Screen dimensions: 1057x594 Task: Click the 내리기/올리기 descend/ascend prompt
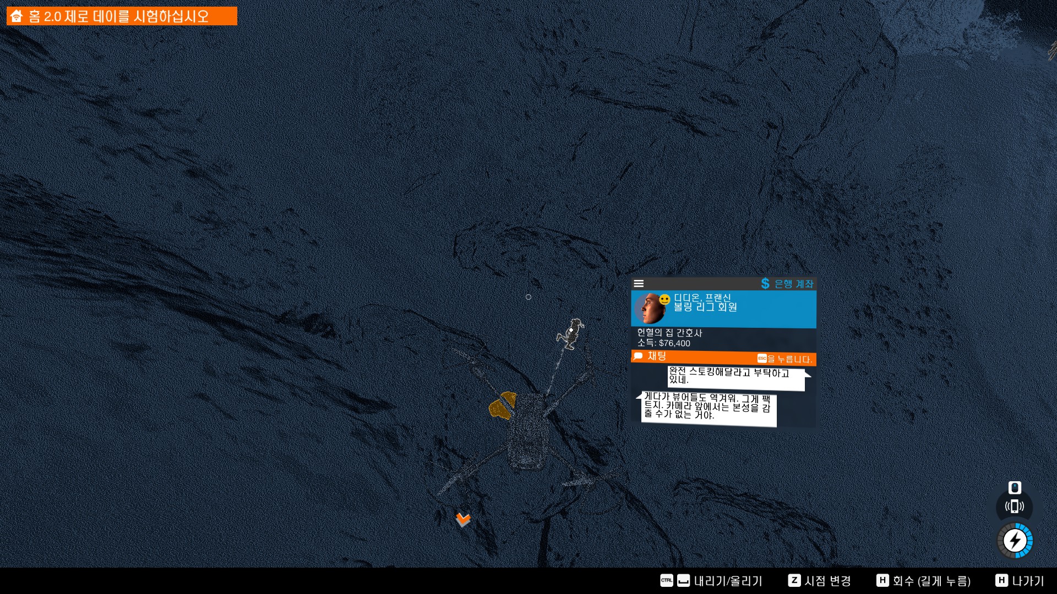[x=728, y=581]
